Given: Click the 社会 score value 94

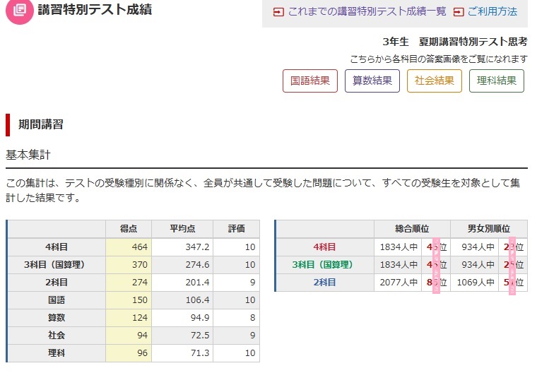Looking at the screenshot, I should pyautogui.click(x=143, y=336).
